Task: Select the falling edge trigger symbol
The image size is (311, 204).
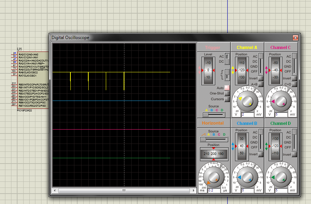Action: (222, 77)
